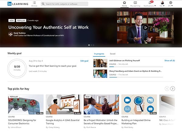The width and height of the screenshot is (182, 135).
Task: Click Option B course progress bar
Action: (136, 77)
